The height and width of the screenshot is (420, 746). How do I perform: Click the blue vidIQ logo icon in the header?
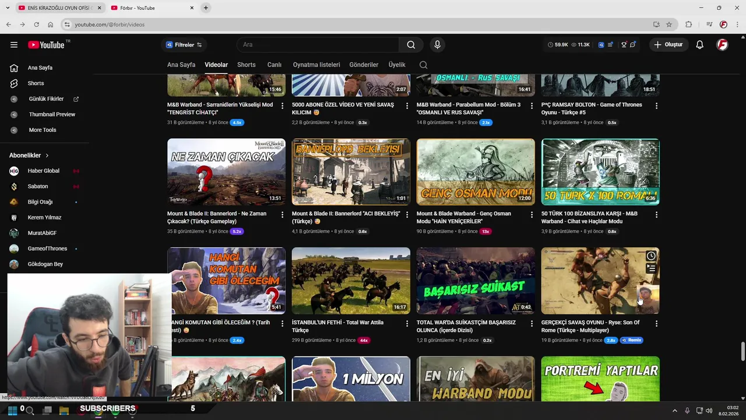pos(601,45)
